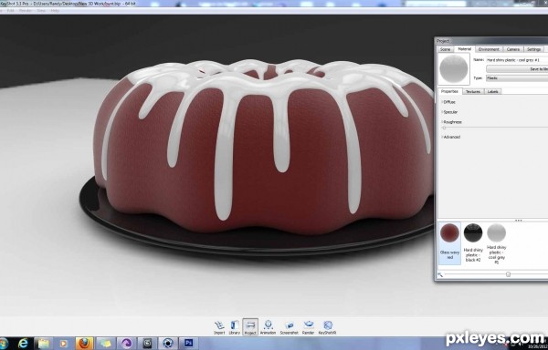Open the media player taskbar icon
The width and height of the screenshot is (548, 350).
pos(64,344)
